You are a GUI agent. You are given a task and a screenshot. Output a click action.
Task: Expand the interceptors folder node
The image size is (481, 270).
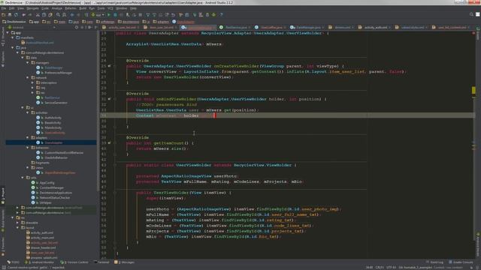[32, 82]
